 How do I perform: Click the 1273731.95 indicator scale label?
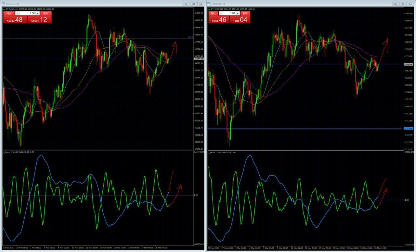[199, 152]
